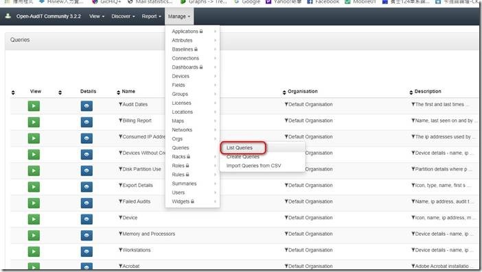Run the Export Details query
The height and width of the screenshot is (272, 482).
[34, 187]
